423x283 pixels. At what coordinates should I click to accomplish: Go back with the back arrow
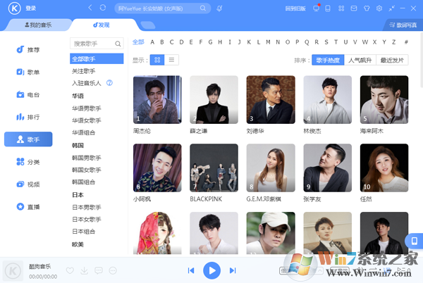[90, 8]
